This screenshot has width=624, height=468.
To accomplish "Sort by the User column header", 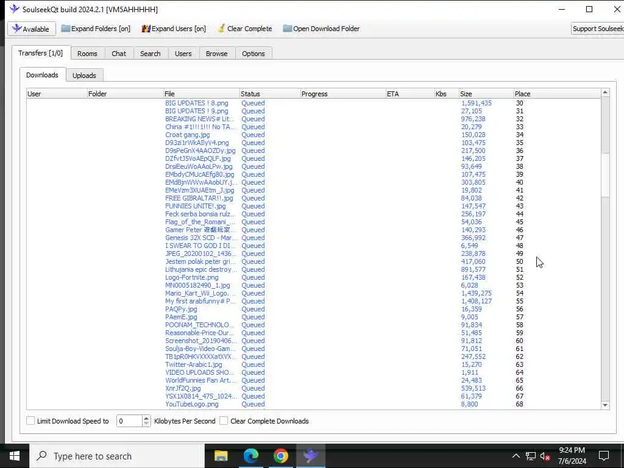I will (x=57, y=94).
